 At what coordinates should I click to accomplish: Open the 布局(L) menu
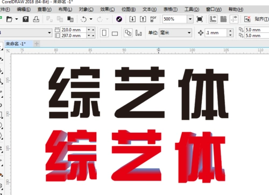[x=65, y=9]
